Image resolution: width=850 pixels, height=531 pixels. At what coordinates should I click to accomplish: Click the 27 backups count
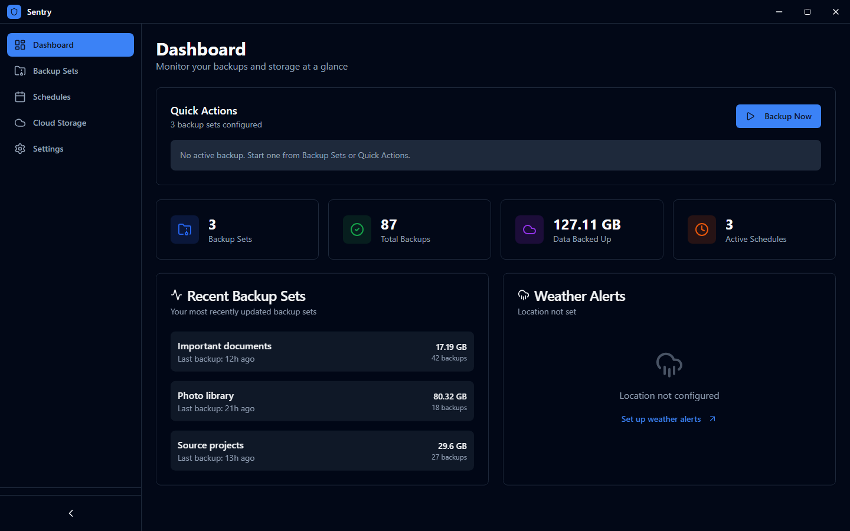pyautogui.click(x=449, y=457)
